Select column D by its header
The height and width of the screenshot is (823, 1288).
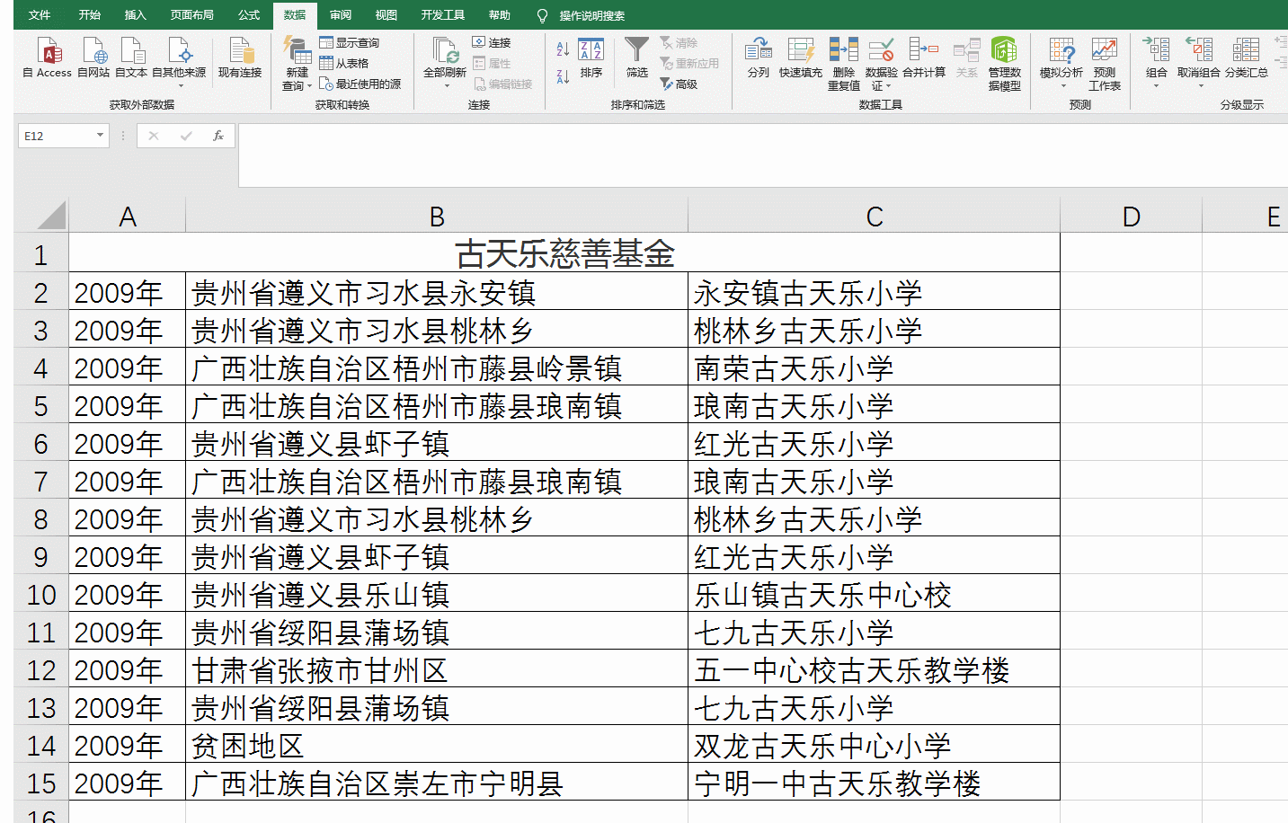click(1131, 217)
